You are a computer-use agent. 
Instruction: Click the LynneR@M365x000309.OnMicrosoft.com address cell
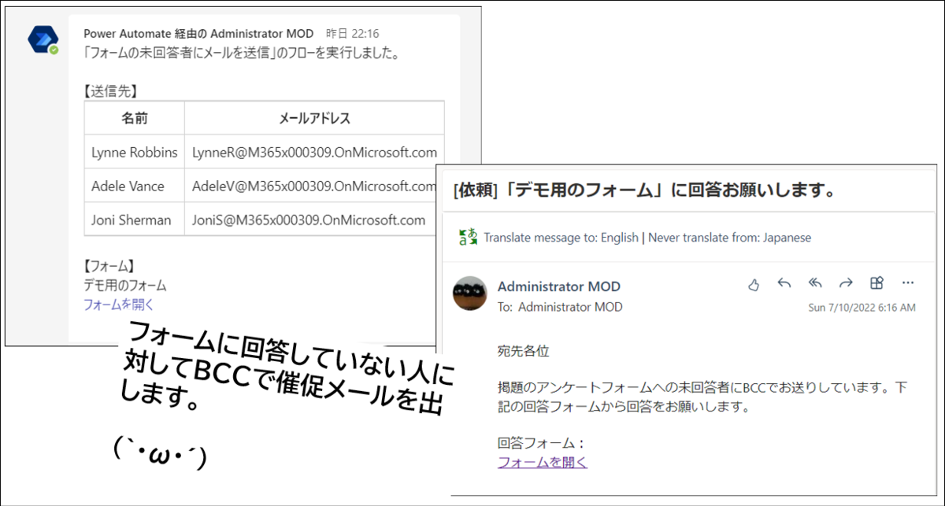point(314,153)
